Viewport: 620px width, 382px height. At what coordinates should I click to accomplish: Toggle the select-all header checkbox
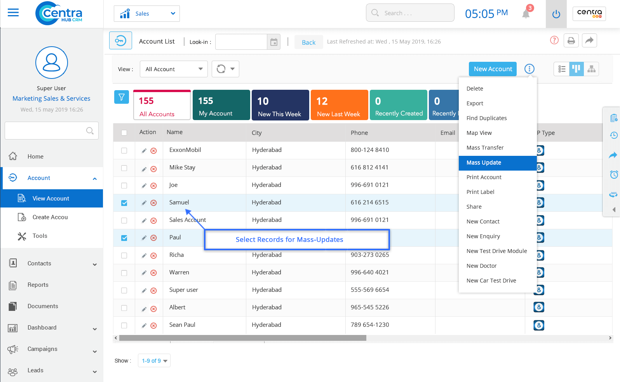[124, 133]
